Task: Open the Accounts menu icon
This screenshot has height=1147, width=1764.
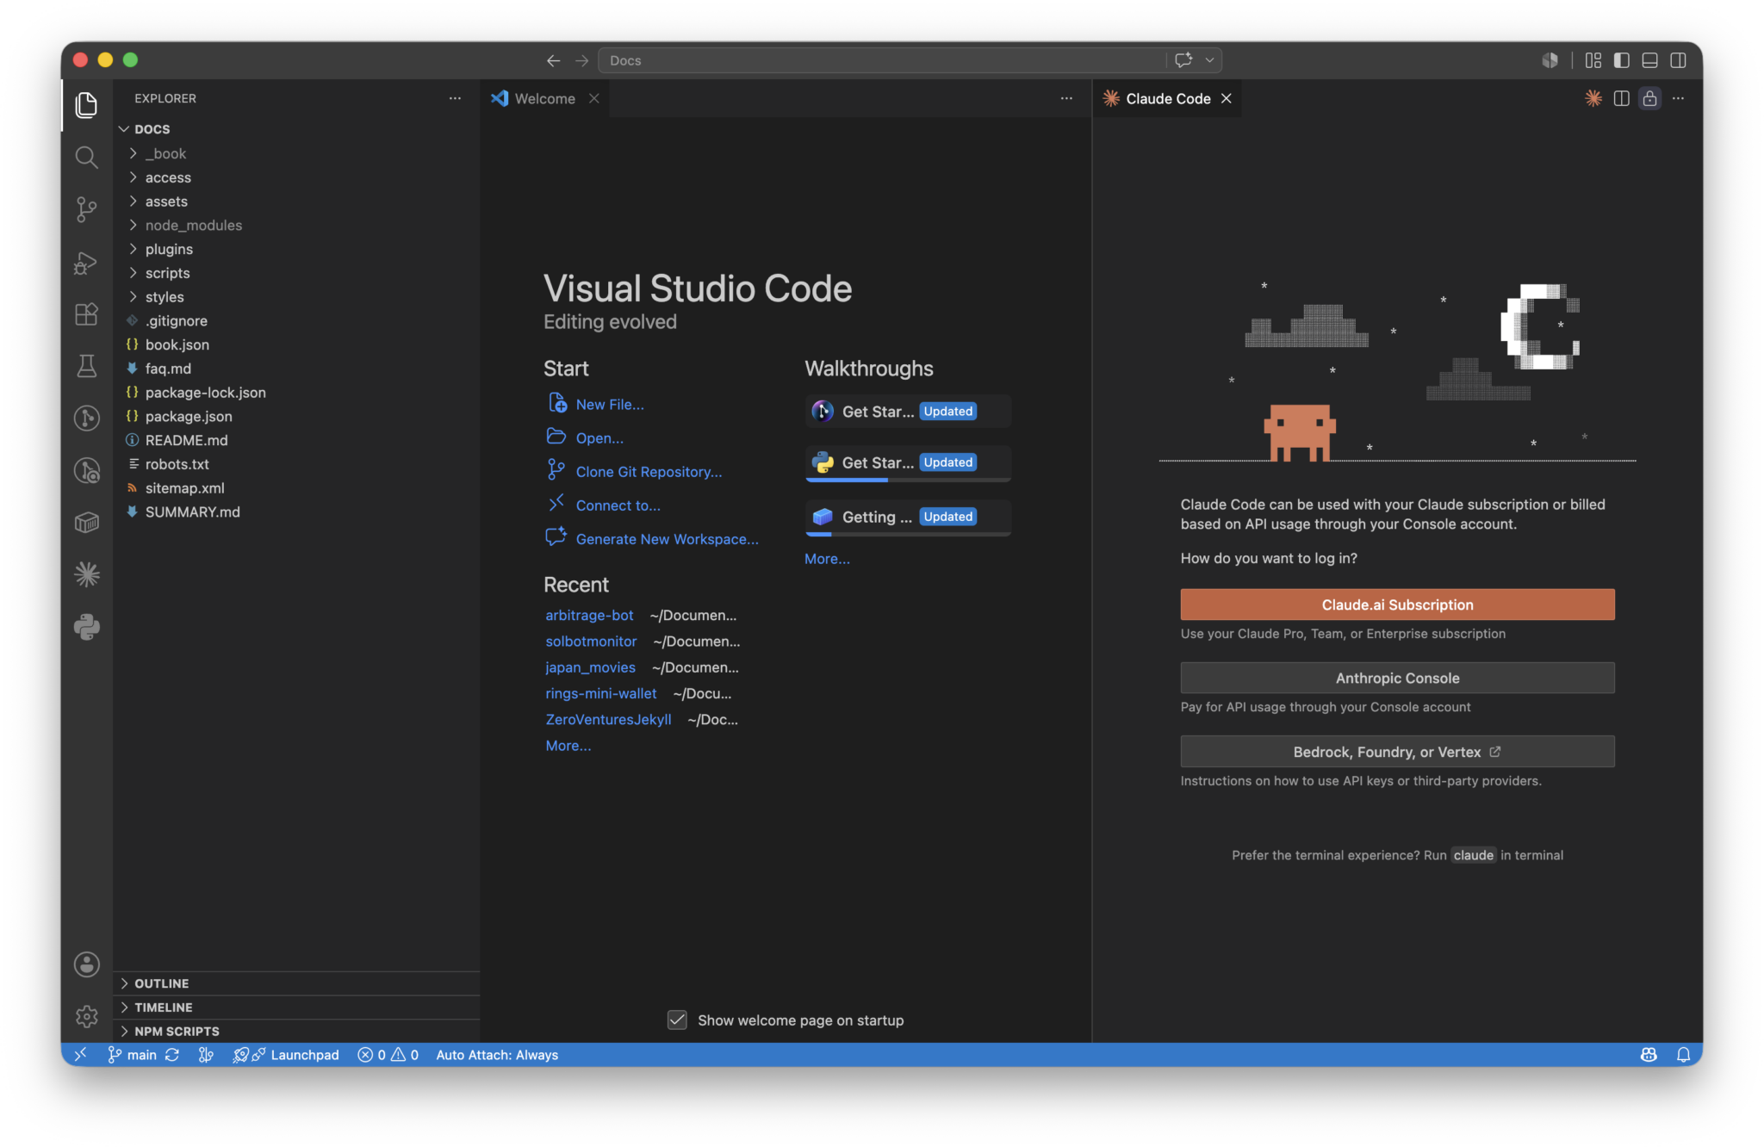Action: (86, 964)
